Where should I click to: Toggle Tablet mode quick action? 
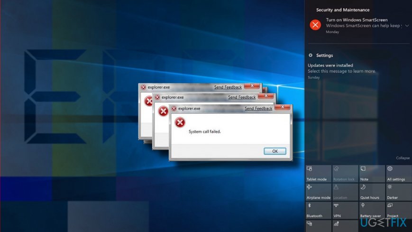click(x=318, y=174)
